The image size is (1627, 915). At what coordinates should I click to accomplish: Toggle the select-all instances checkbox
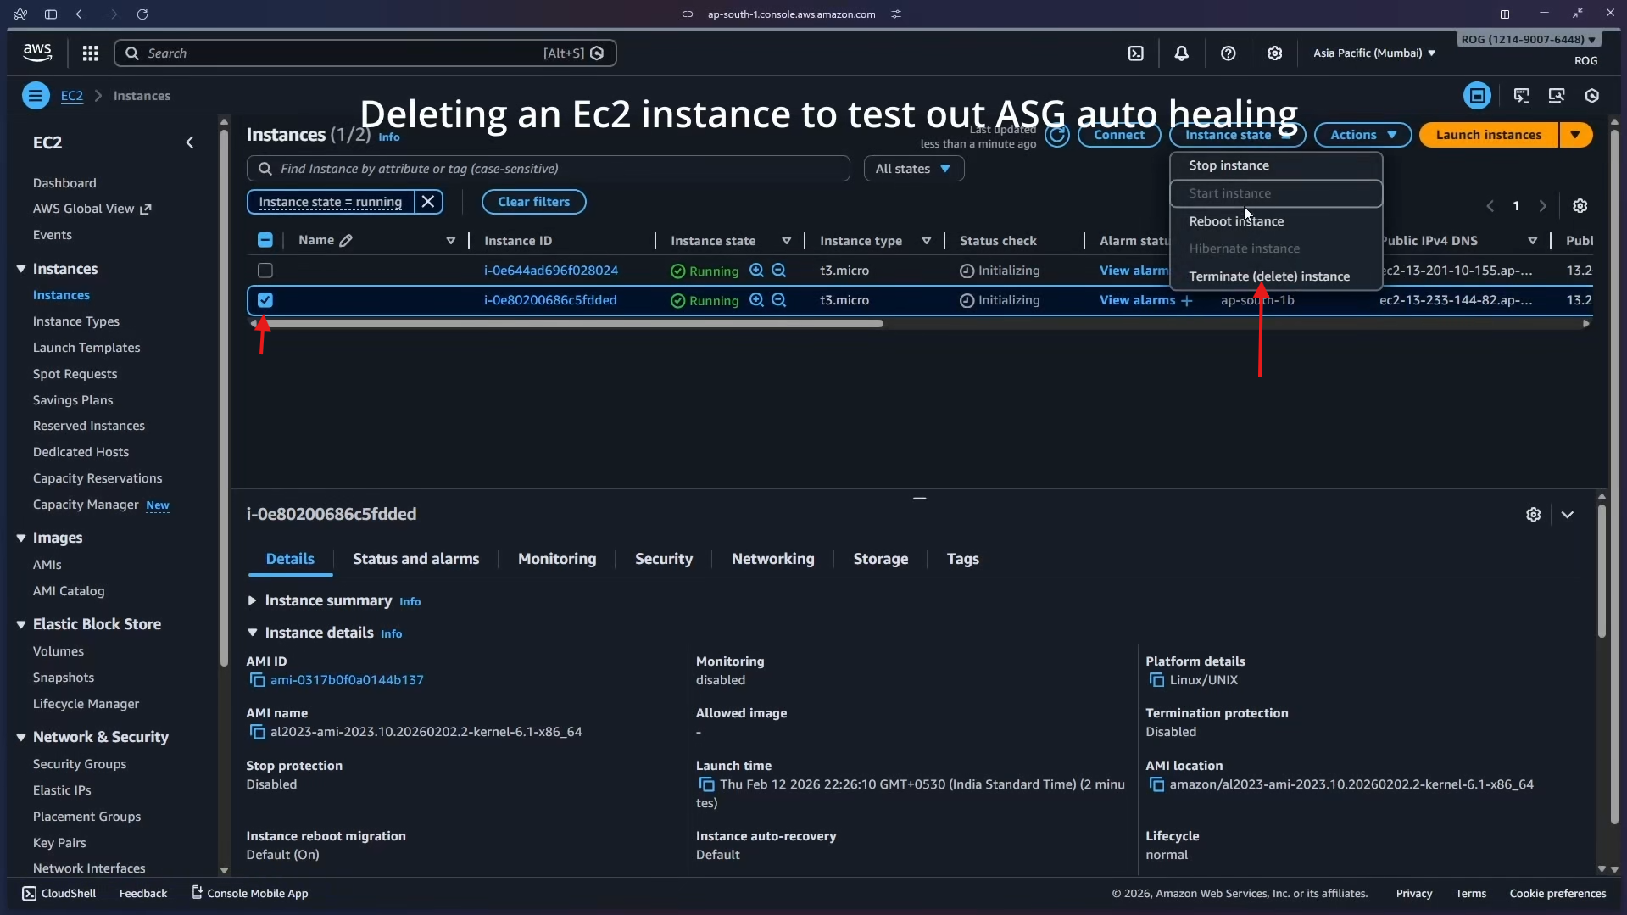click(x=265, y=240)
